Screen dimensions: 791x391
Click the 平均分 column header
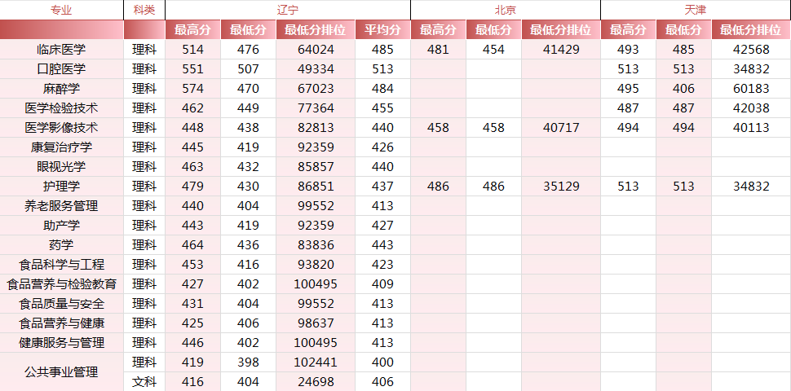382,30
